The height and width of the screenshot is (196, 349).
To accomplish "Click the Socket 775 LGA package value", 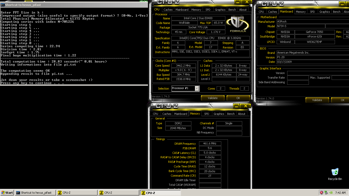I will pos(198,28).
